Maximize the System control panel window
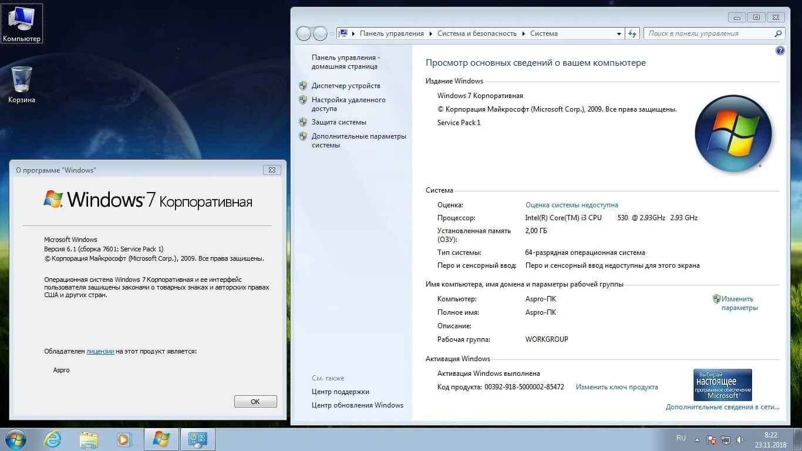 coord(756,18)
